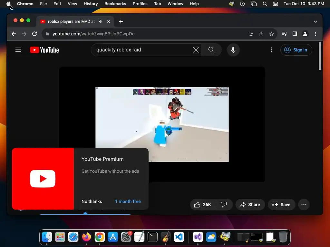Open a new tab with plus
330x247 pixels.
click(x=121, y=22)
